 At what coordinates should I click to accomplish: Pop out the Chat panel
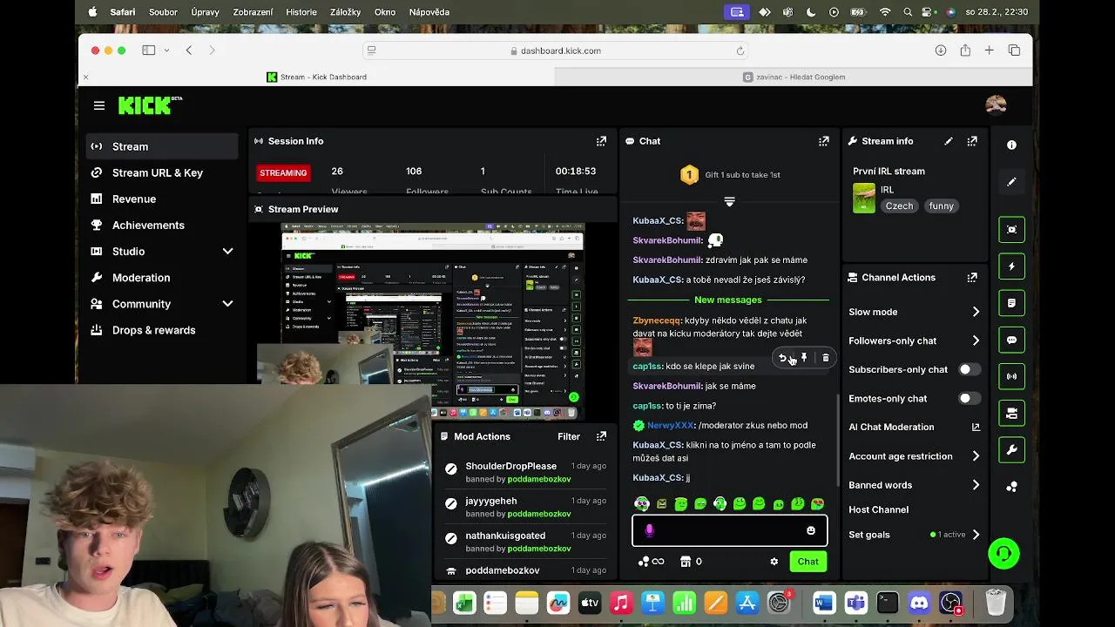823,141
